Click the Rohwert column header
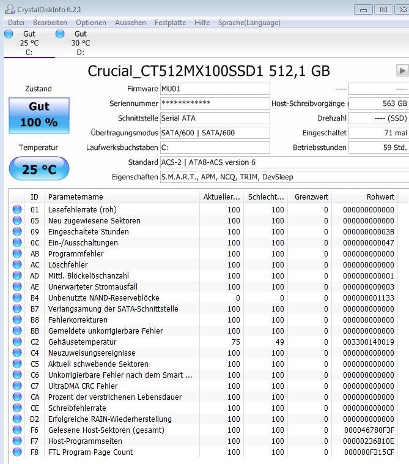The width and height of the screenshot is (409, 464). pyautogui.click(x=365, y=196)
